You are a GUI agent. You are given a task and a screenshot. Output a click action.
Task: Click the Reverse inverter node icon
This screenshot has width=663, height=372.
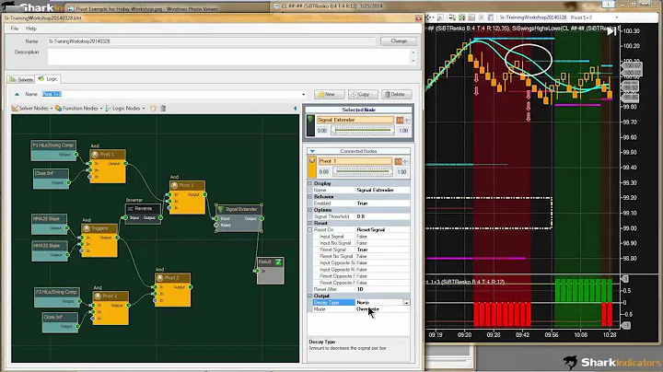click(130, 208)
